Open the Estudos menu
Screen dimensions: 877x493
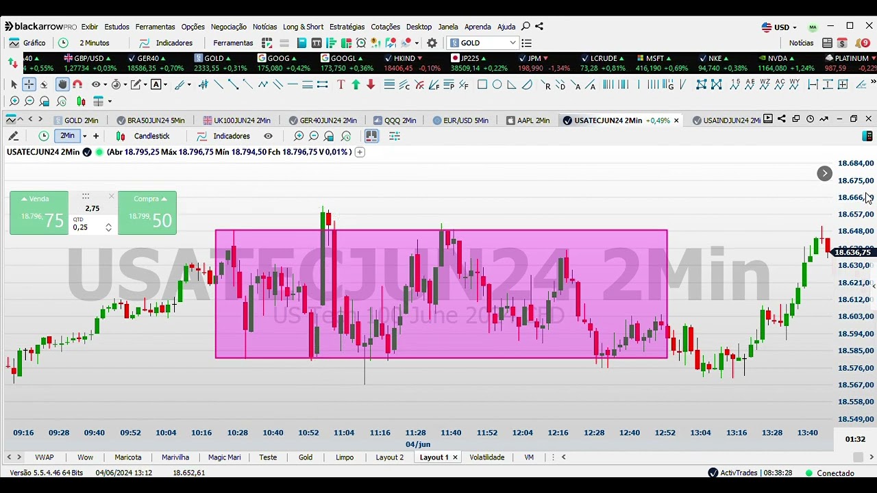(x=116, y=27)
